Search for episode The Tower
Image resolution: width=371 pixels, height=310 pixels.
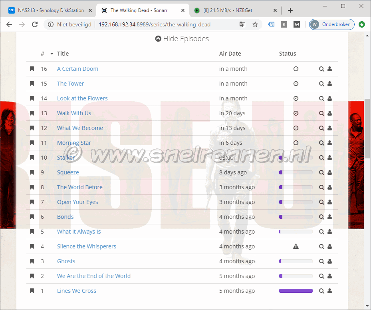(321, 84)
